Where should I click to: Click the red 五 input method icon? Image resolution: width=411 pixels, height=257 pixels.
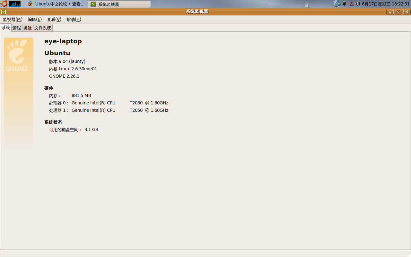click(351, 4)
